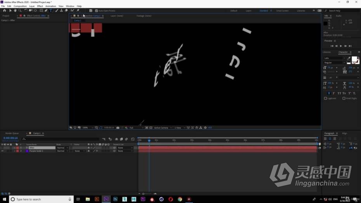361x203 pixels.
Task: Select the Unified Camera tool
Action: pyautogui.click(x=30, y=10)
